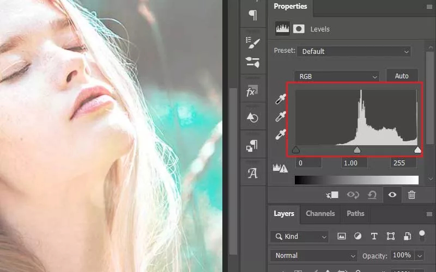Select the gray point eyedropper

[280, 116]
